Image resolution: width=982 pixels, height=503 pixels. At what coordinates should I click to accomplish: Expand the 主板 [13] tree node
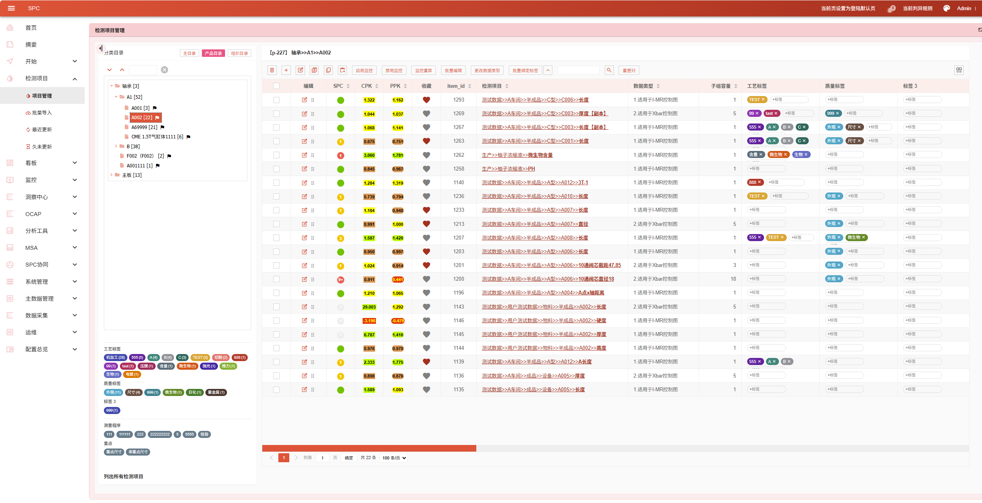[x=112, y=175]
